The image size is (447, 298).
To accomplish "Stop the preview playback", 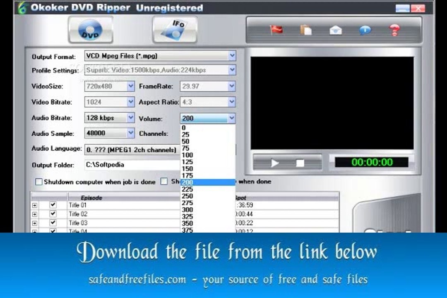I will pos(300,163).
